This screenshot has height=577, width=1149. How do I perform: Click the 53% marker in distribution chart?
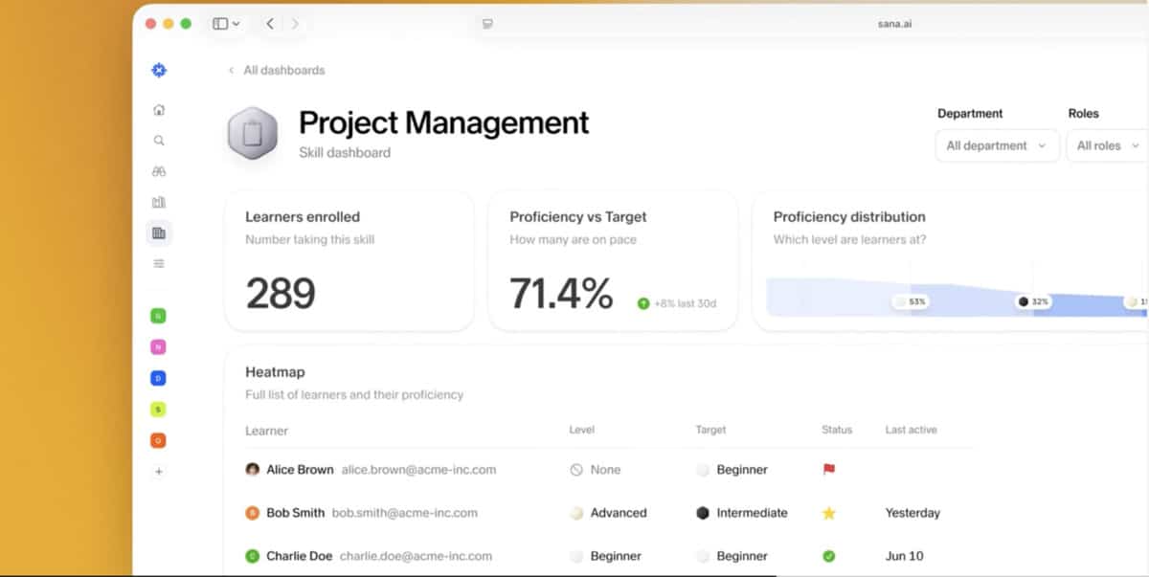[911, 301]
